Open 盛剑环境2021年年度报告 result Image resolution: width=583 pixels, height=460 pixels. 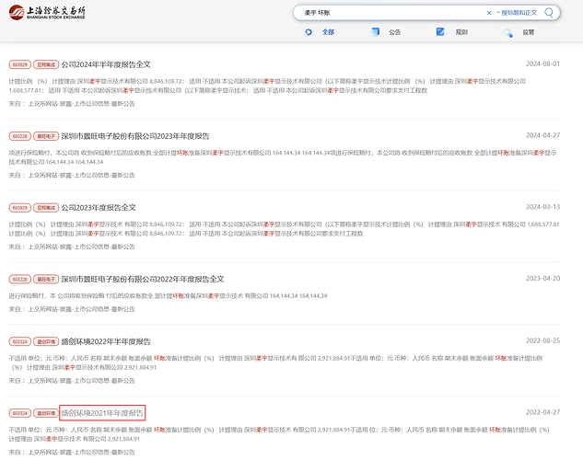coord(102,413)
